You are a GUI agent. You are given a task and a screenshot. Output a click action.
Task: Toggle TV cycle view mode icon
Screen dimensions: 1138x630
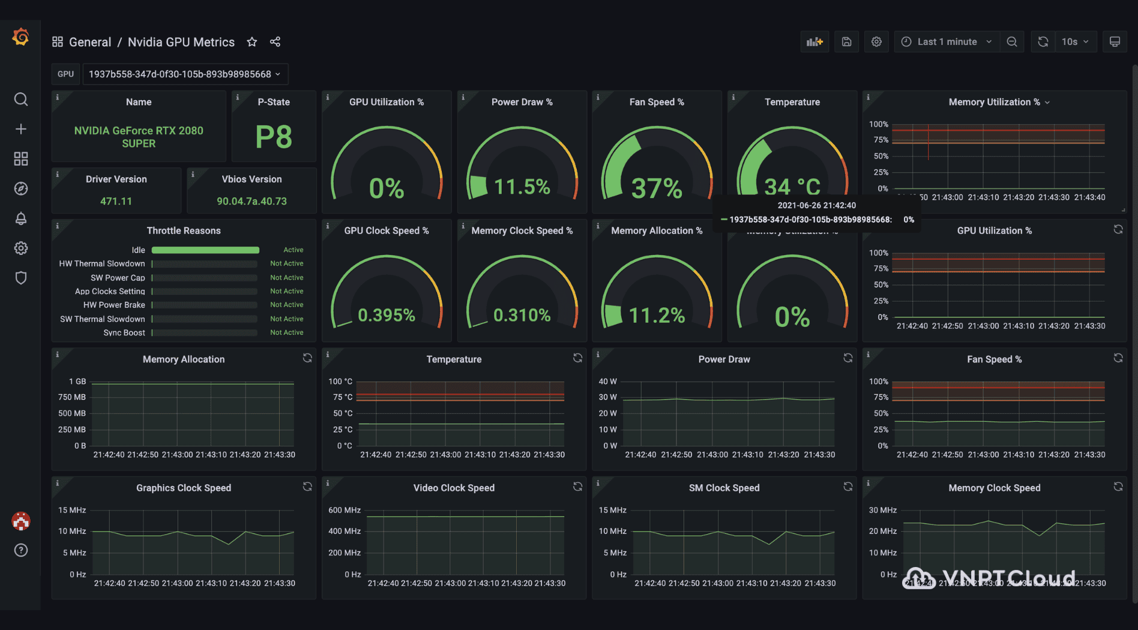click(1115, 41)
